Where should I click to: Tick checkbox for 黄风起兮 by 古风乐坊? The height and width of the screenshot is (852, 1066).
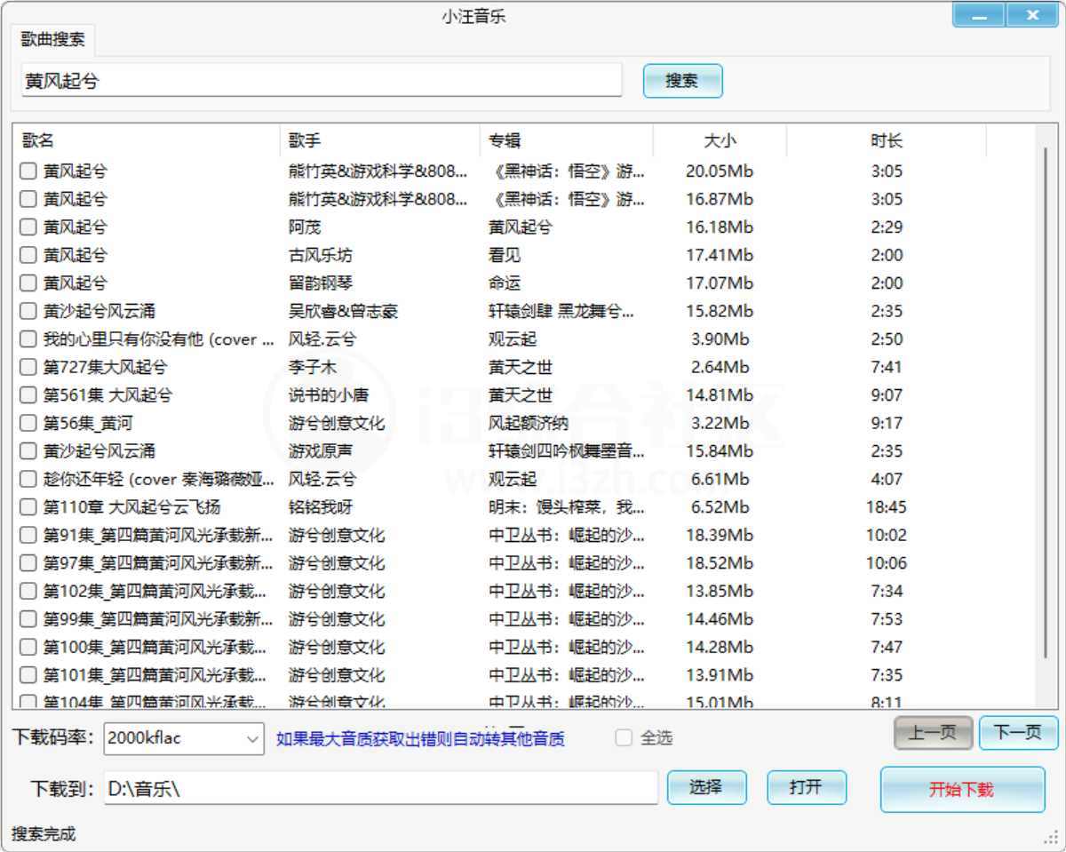click(x=28, y=255)
